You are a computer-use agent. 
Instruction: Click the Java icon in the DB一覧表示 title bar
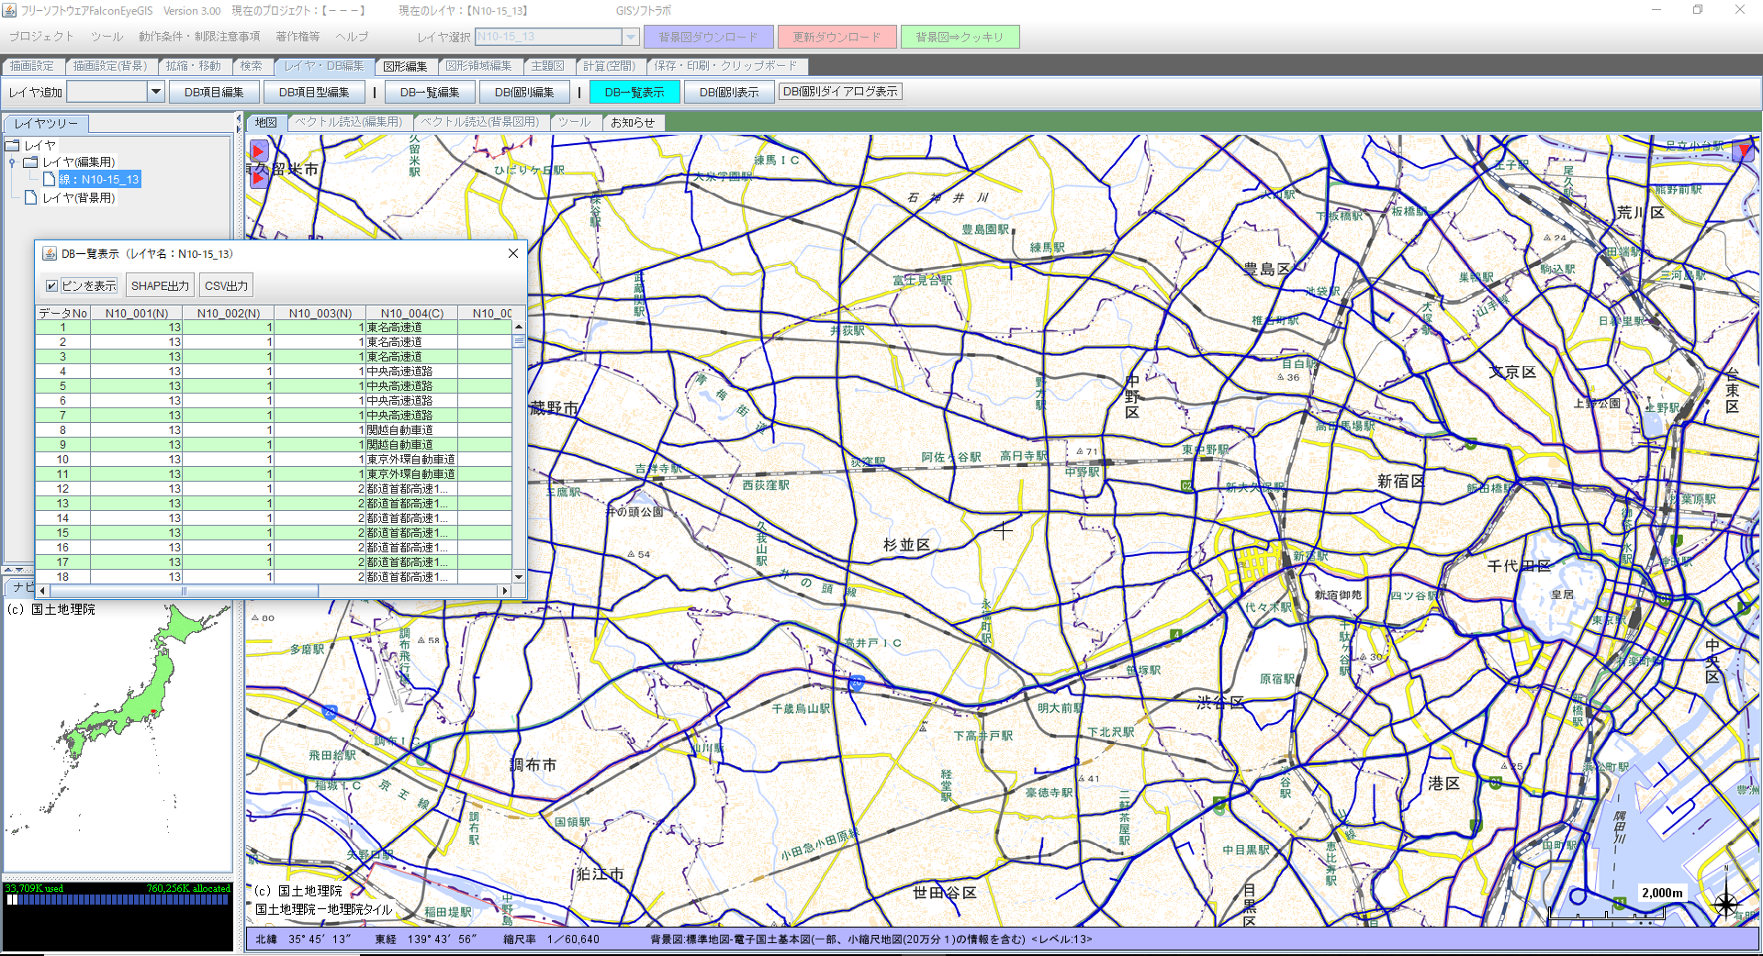[49, 254]
